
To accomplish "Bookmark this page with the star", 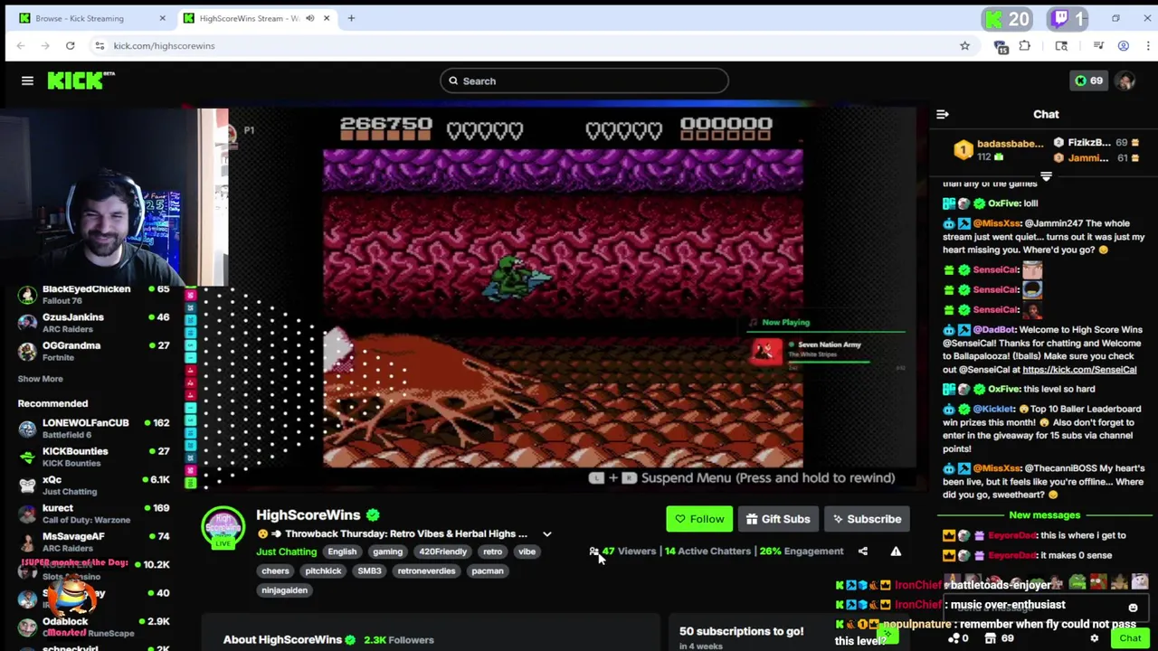I will click(x=964, y=45).
